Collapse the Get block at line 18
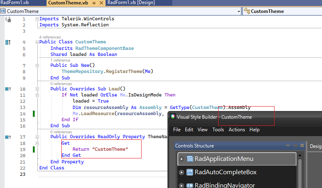This screenshot has width=322, height=188. [x=37, y=143]
